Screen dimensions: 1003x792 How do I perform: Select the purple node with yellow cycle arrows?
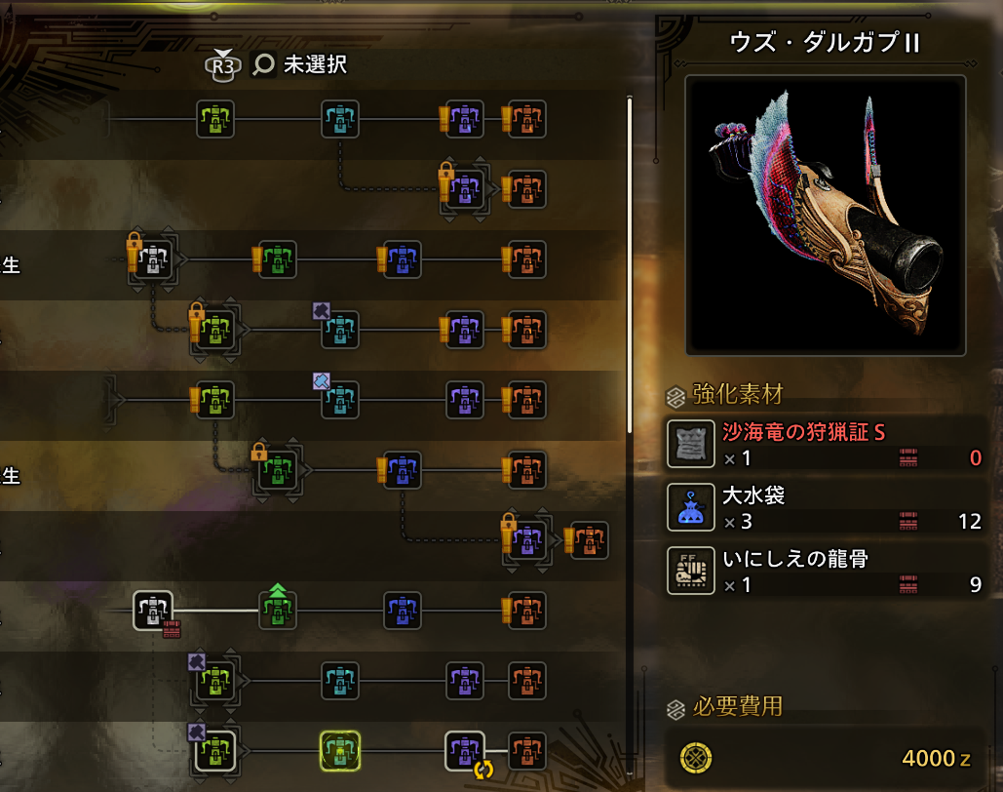pos(466,752)
